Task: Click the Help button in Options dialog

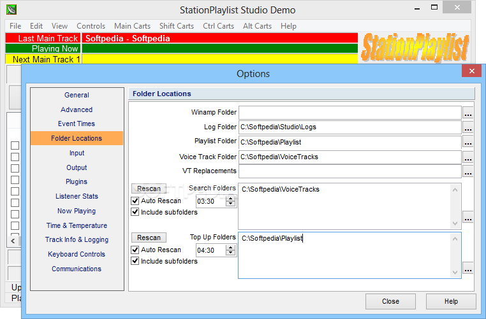Action: pyautogui.click(x=451, y=301)
